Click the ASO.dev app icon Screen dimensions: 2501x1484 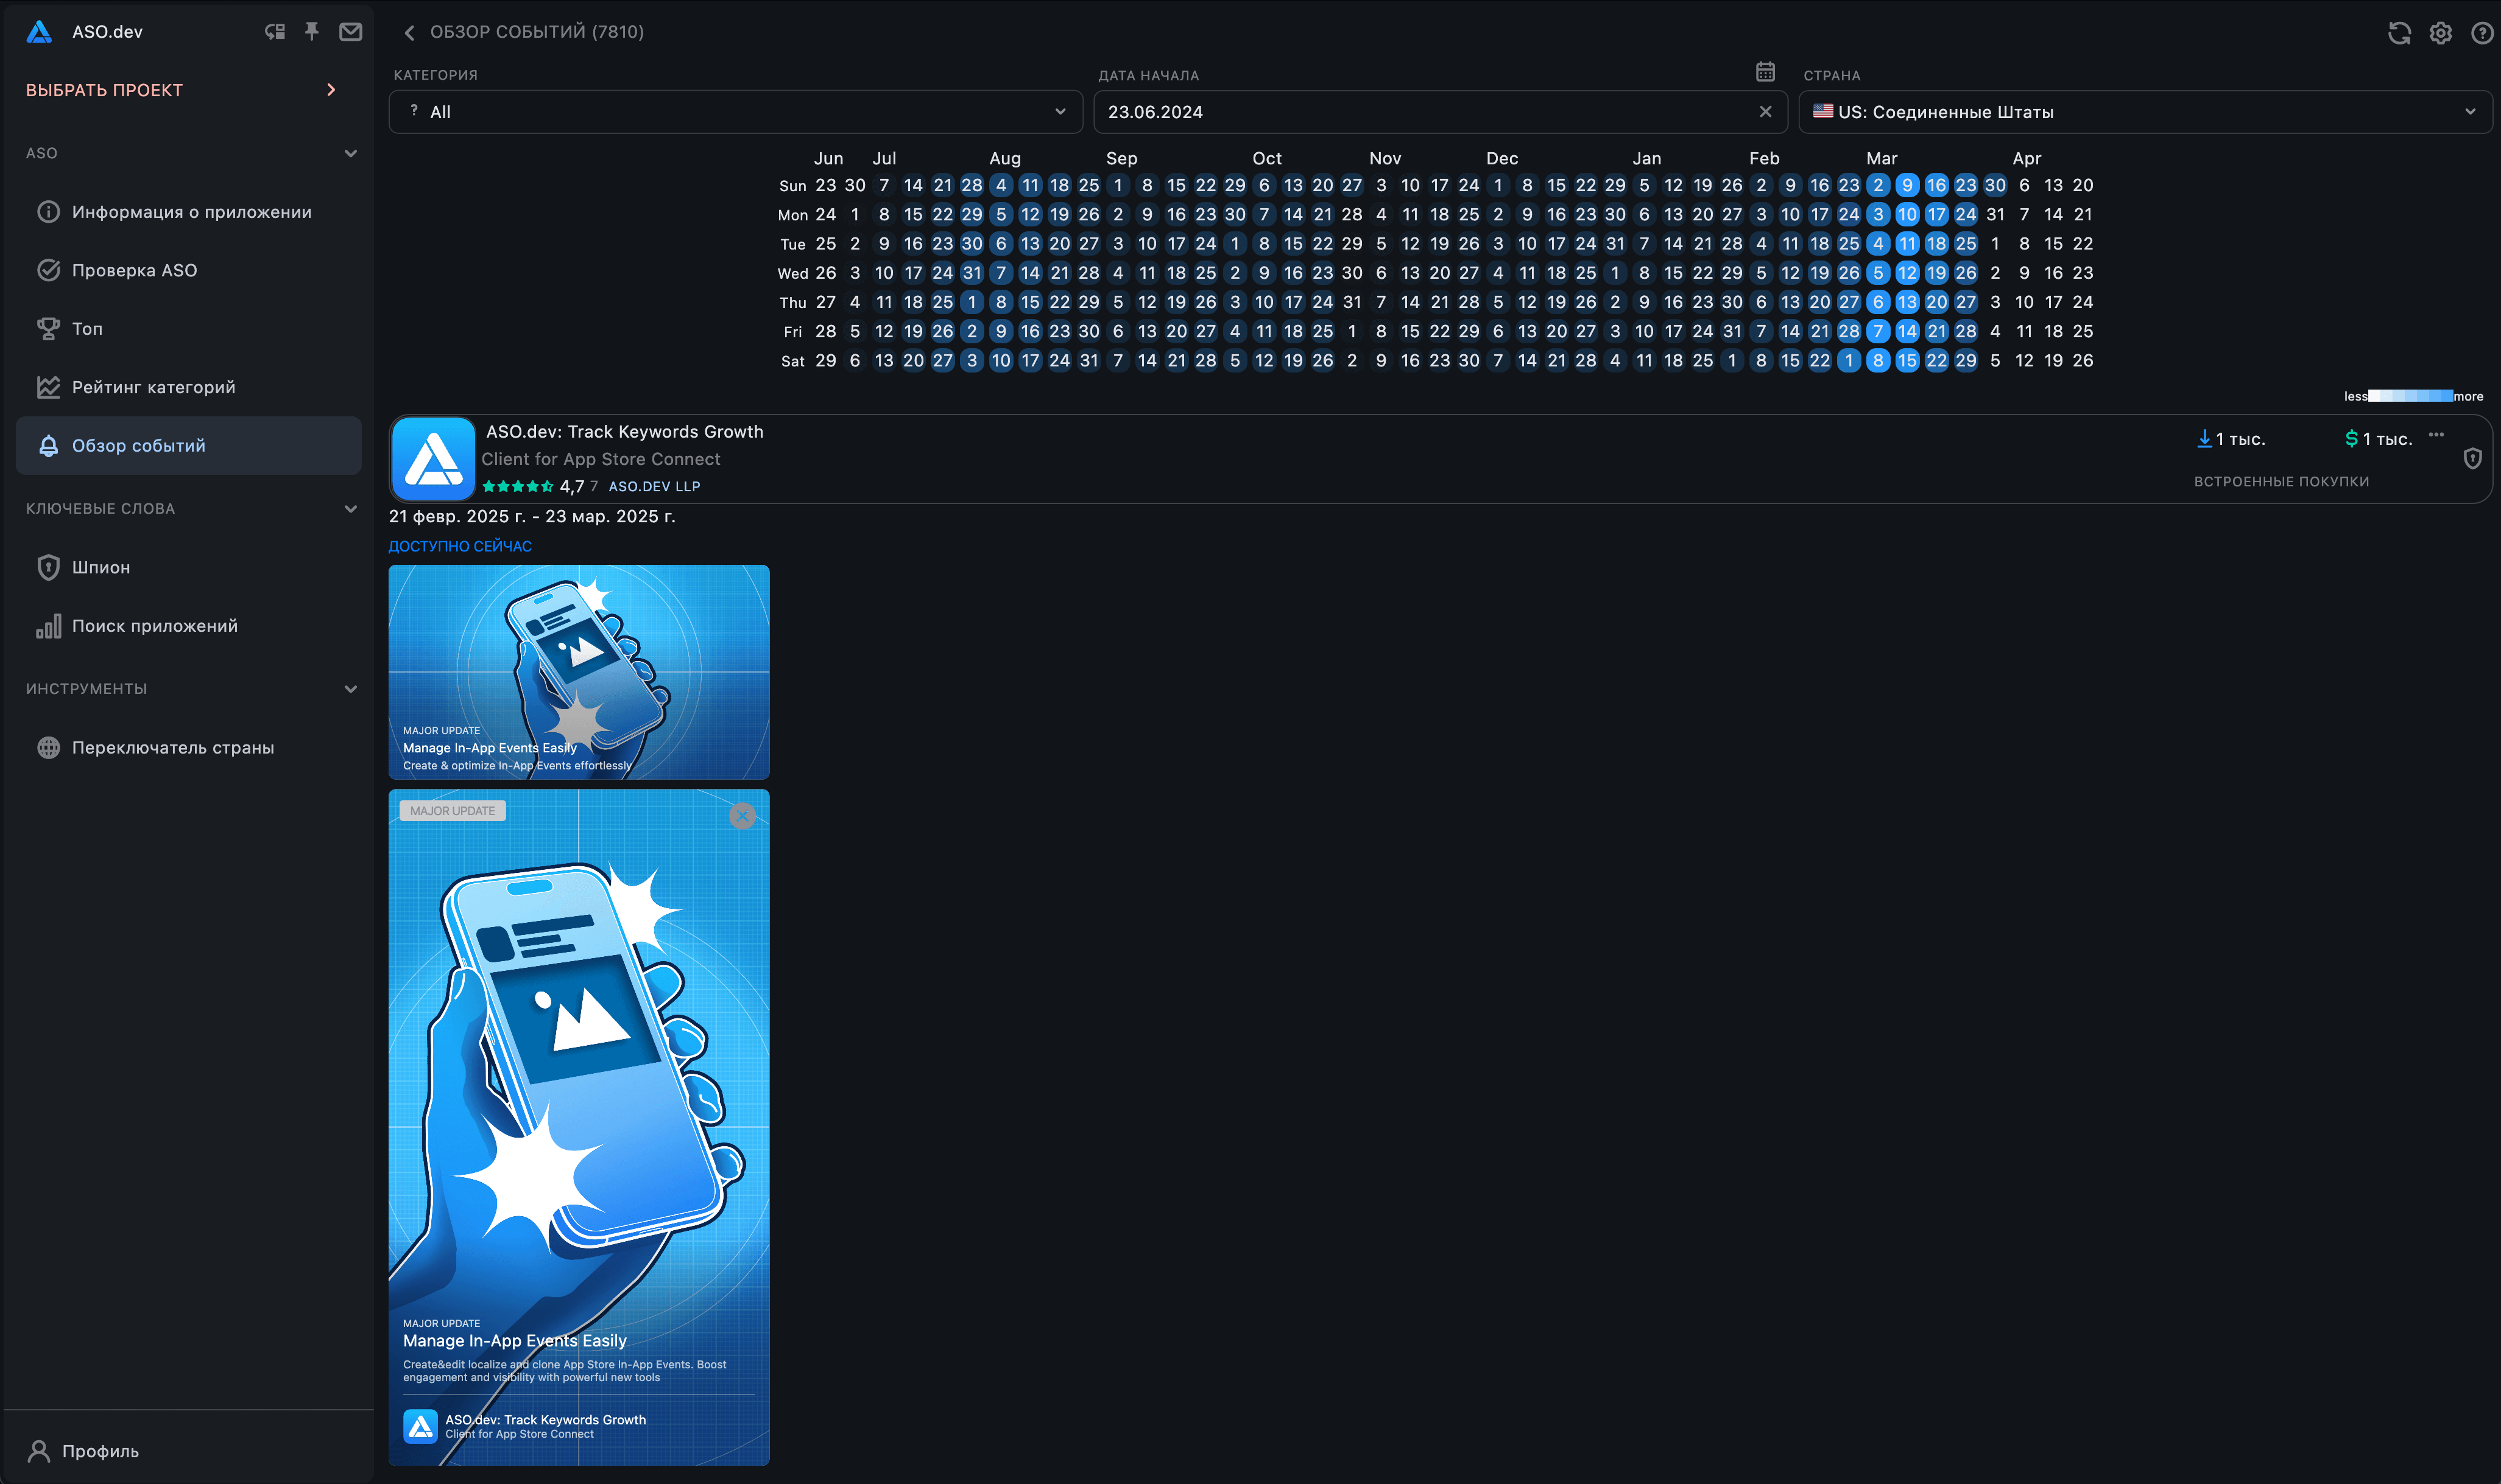click(433, 458)
